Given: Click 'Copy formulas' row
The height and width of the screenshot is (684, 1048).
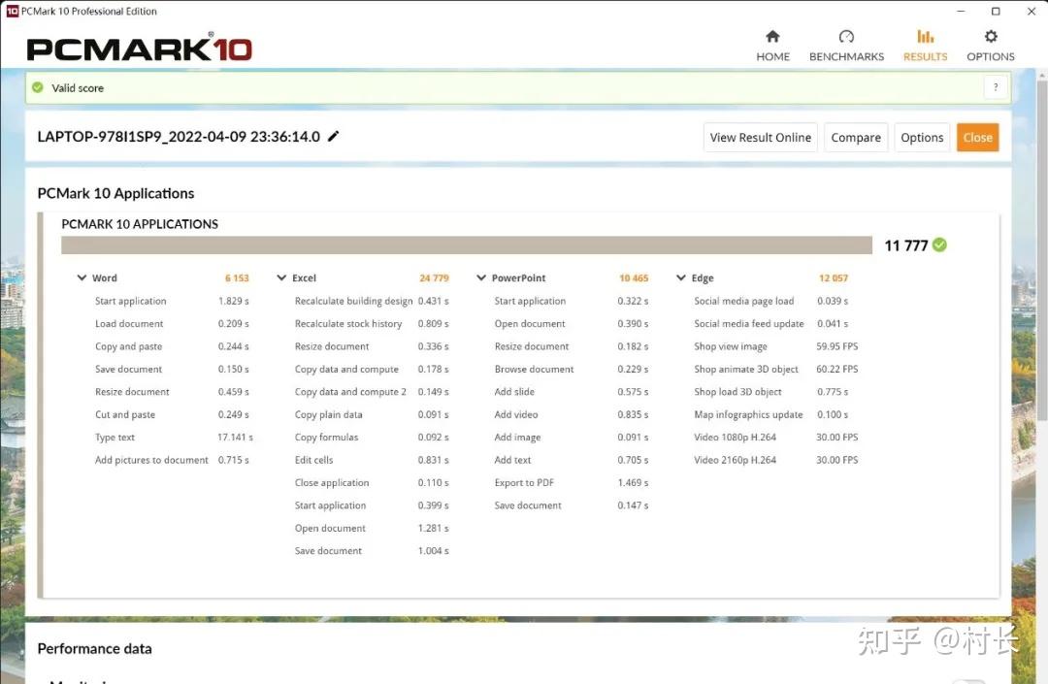Looking at the screenshot, I should 372,437.
